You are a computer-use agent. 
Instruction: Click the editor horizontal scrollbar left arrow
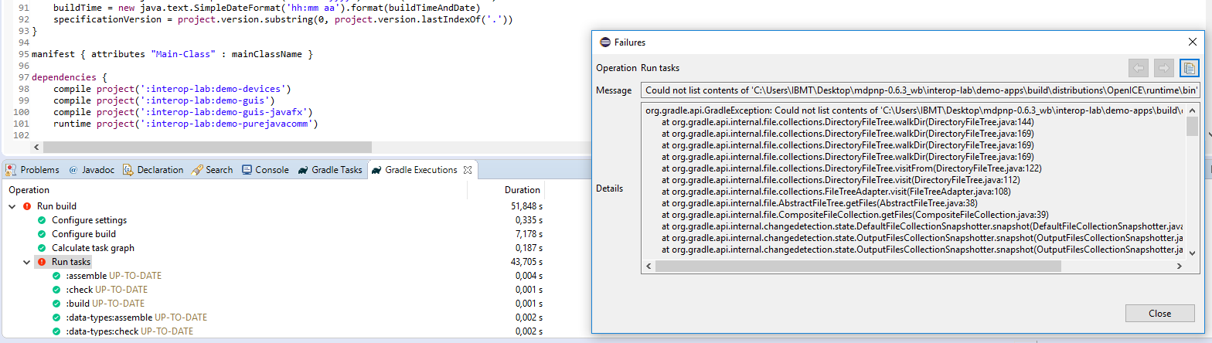36,147
